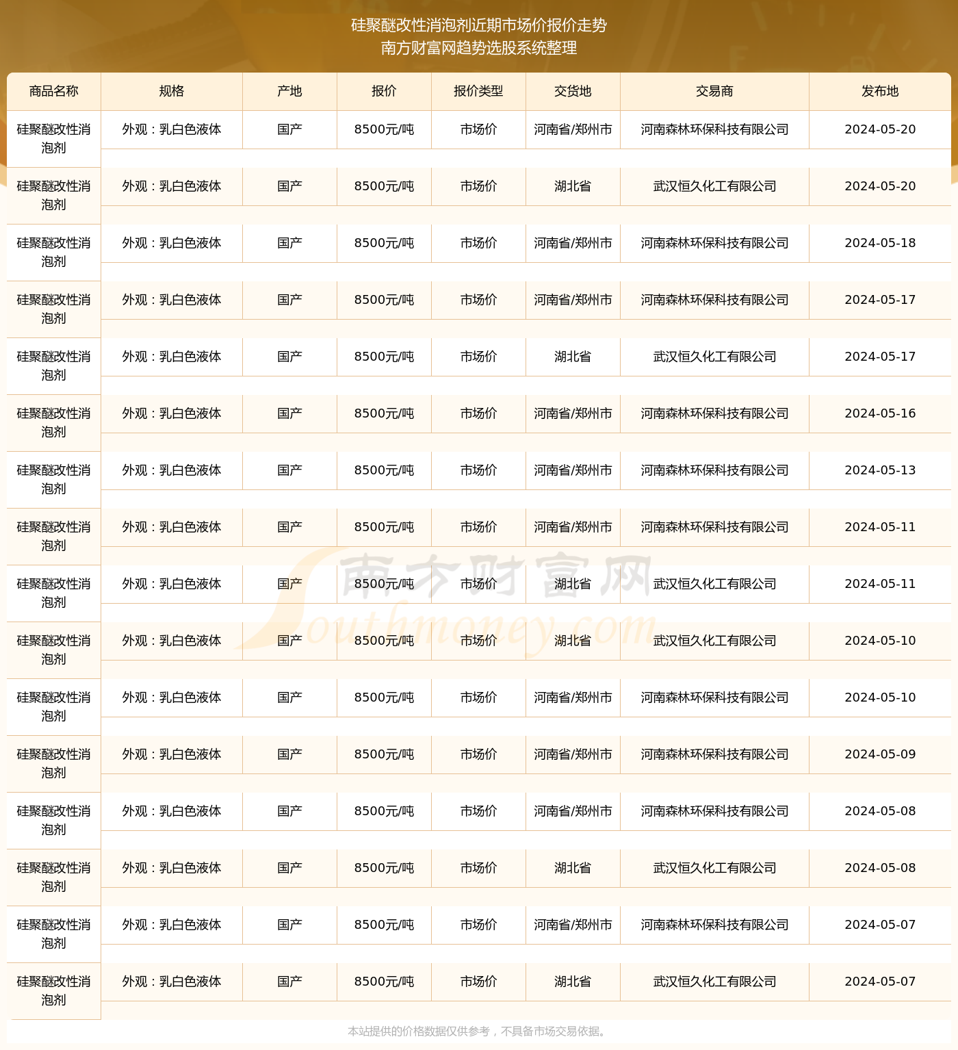Click 市场价 in the 2024-05-16 row
Image resolution: width=958 pixels, height=1050 pixels.
[x=478, y=413]
